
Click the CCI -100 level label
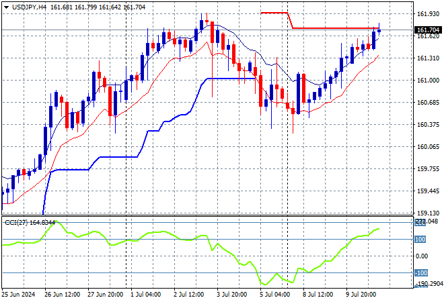point(421,273)
